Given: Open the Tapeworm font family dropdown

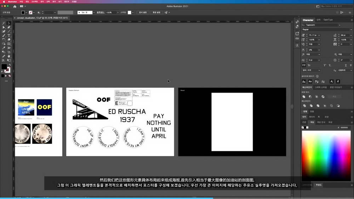Looking at the screenshot, I should (x=339, y=25).
